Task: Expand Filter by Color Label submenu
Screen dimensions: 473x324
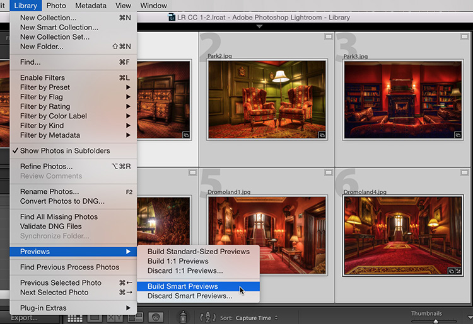Action: point(73,116)
